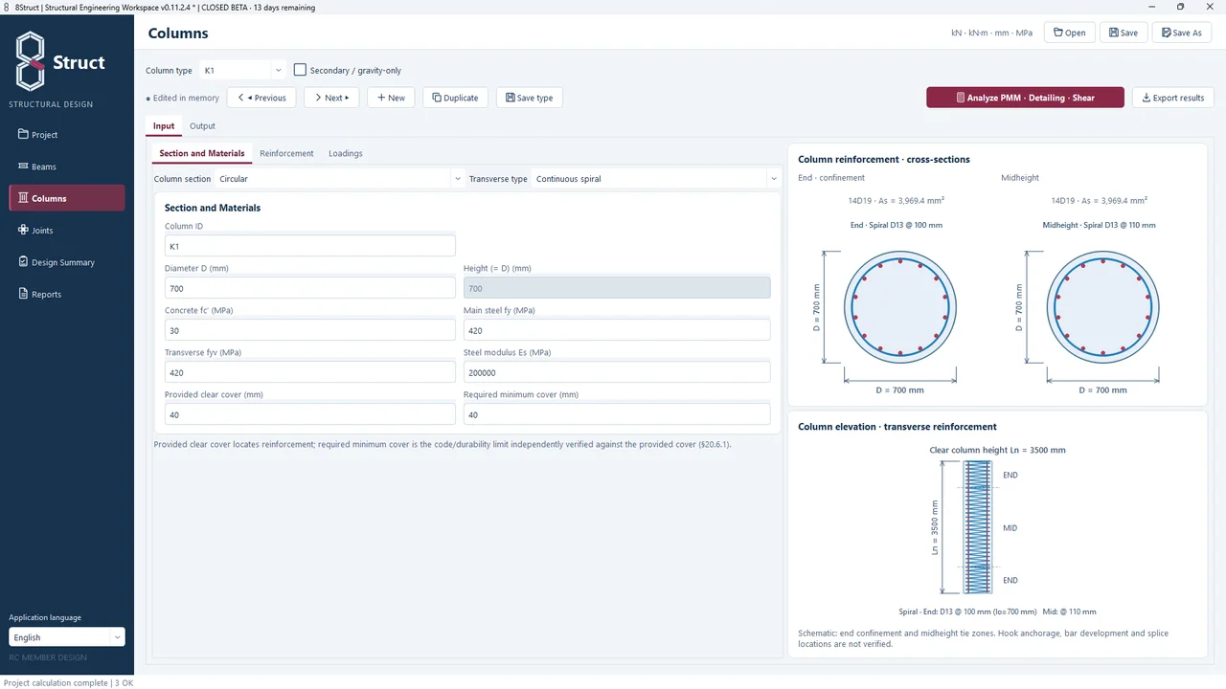Click the Column ID field
The height and width of the screenshot is (689, 1226).
pos(310,246)
